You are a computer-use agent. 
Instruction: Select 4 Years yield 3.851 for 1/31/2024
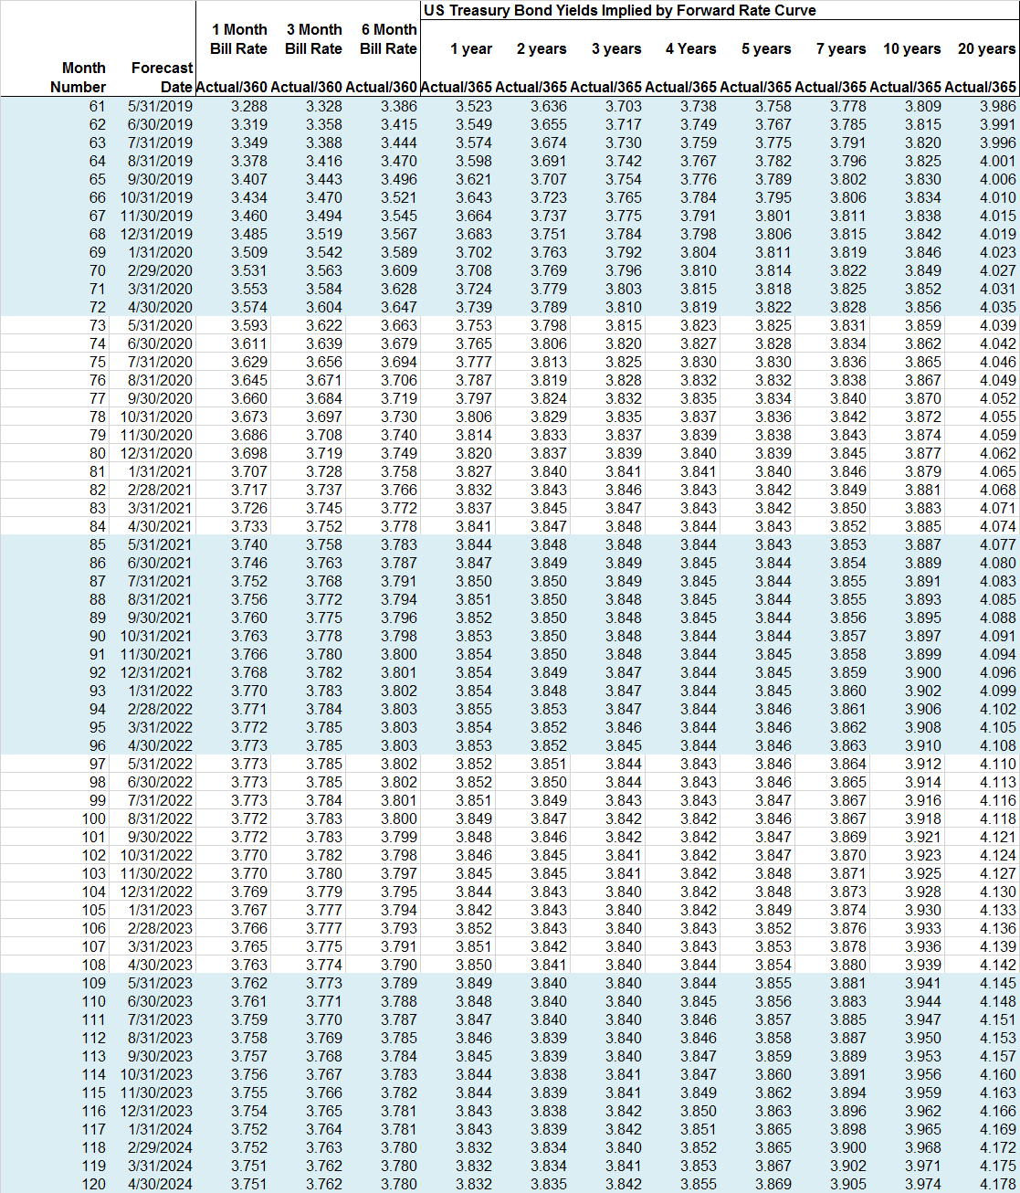coord(698,1129)
